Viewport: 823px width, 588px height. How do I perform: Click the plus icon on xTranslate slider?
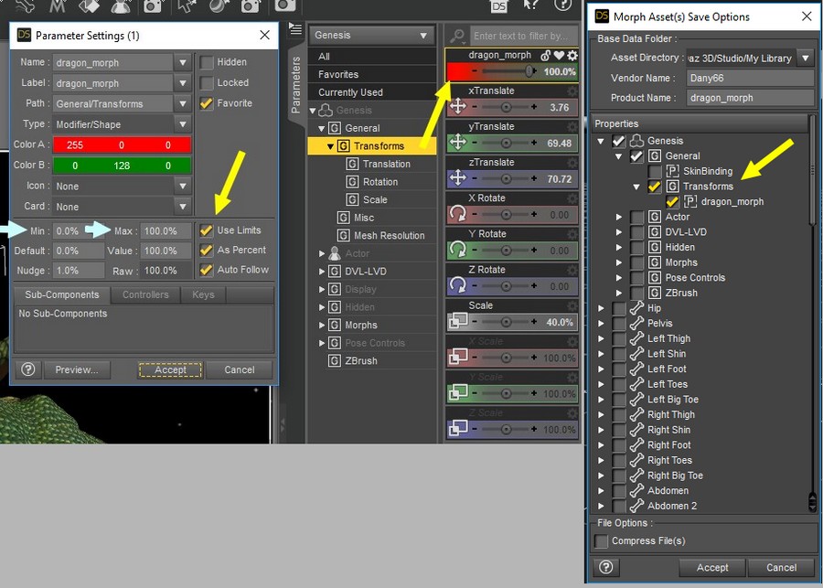[x=534, y=107]
